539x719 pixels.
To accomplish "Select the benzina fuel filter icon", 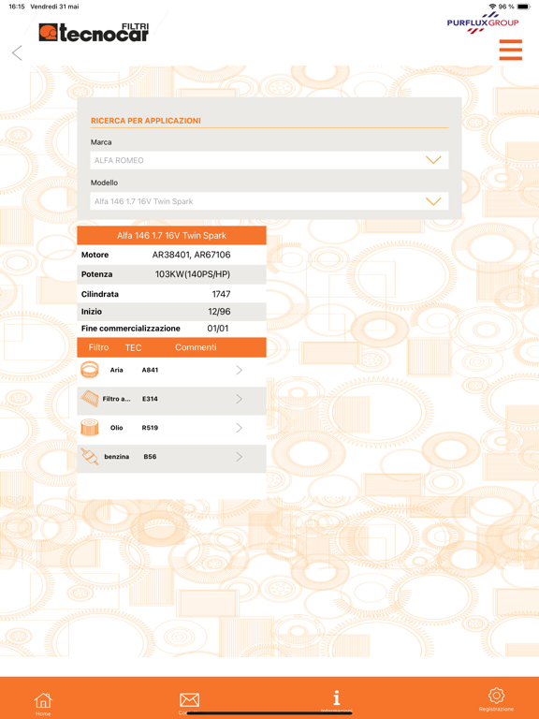I will point(90,456).
